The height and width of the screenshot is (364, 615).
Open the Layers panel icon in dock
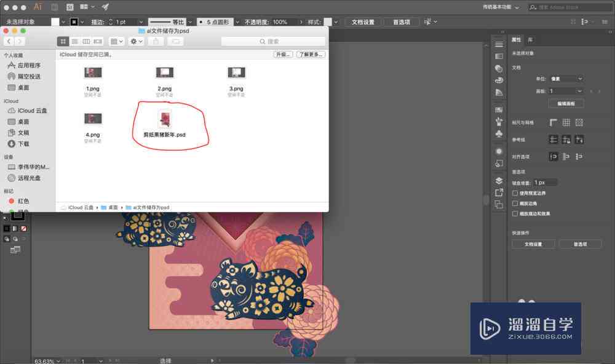(x=499, y=180)
